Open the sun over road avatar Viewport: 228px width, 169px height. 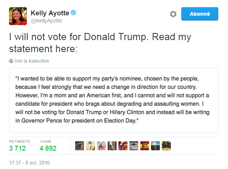click(155, 146)
